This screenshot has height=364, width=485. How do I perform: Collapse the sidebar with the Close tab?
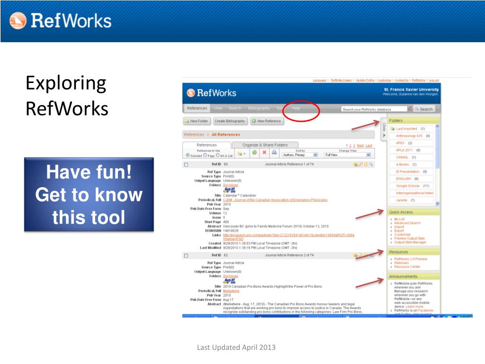[384, 129]
